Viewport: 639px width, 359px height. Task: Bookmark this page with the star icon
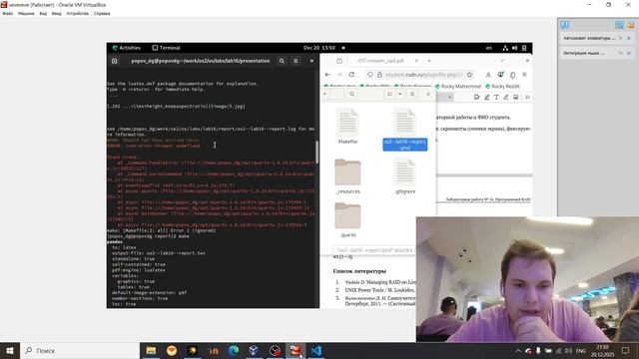point(469,75)
